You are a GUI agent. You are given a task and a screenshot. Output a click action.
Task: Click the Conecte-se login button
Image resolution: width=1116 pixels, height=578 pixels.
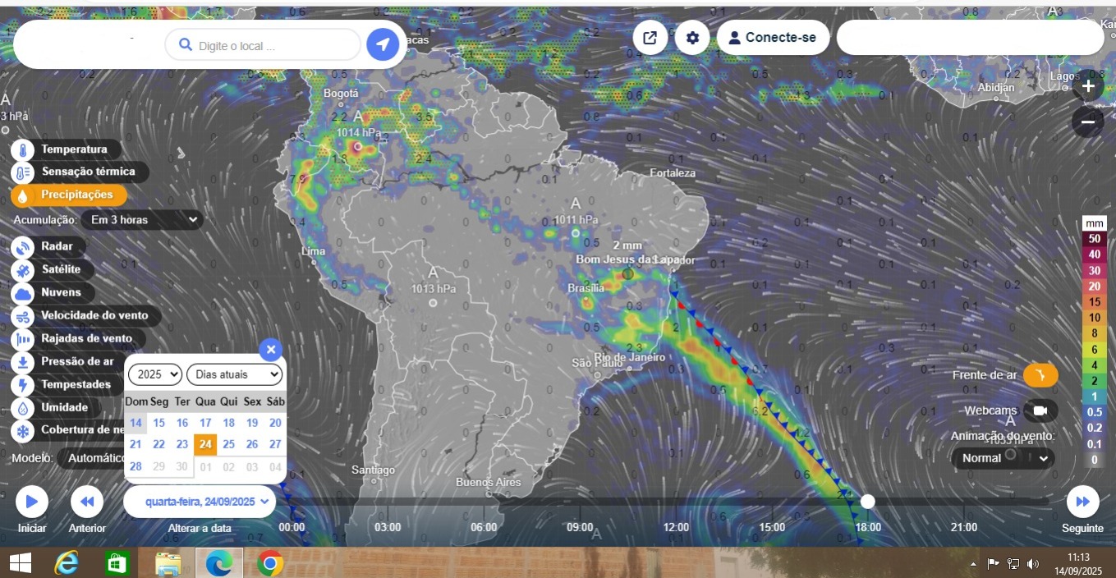point(773,38)
